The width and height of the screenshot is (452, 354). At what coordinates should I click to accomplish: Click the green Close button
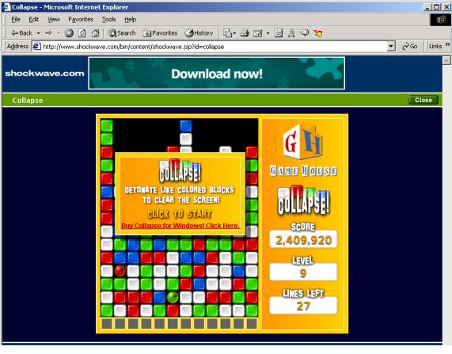pyautogui.click(x=424, y=100)
